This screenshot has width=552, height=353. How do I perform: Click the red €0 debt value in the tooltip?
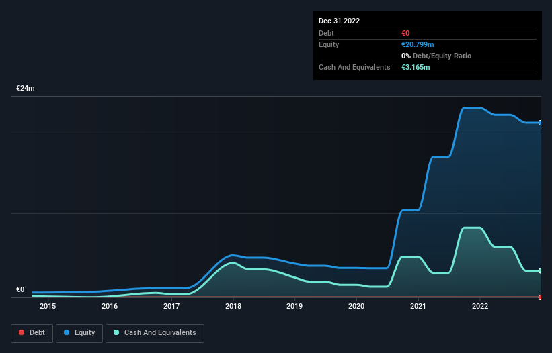(x=405, y=33)
